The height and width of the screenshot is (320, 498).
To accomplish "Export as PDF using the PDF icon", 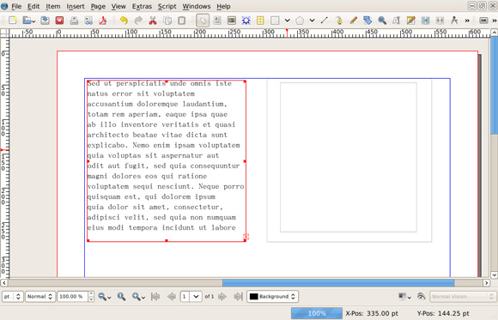I will (x=102, y=21).
